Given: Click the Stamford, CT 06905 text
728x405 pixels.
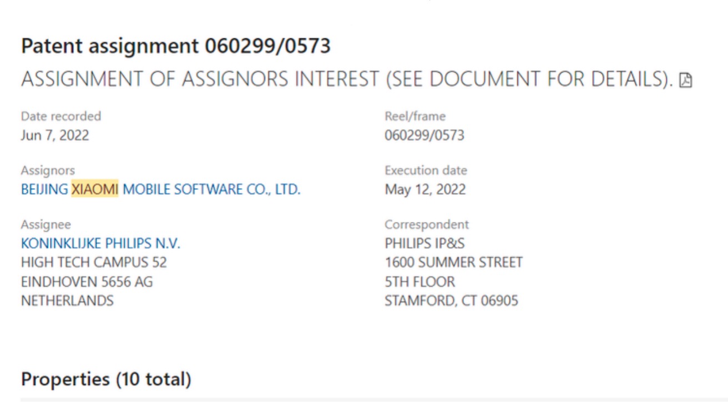Looking at the screenshot, I should (x=451, y=301).
